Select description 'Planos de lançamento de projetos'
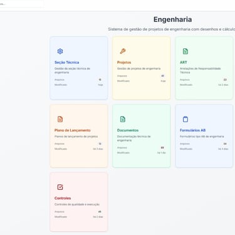Screen dimensions: 235x235 pyautogui.click(x=76, y=137)
